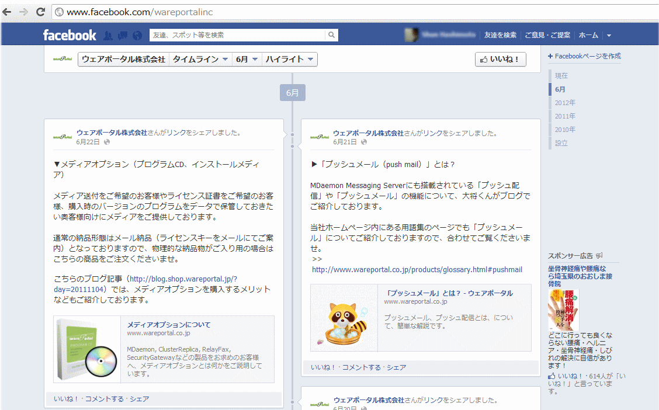Image resolution: width=659 pixels, height=410 pixels.
Task: Click public globe icon beside 6月22日
Action: (x=107, y=142)
